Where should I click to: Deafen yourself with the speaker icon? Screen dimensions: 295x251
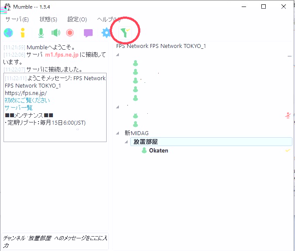coord(56,33)
